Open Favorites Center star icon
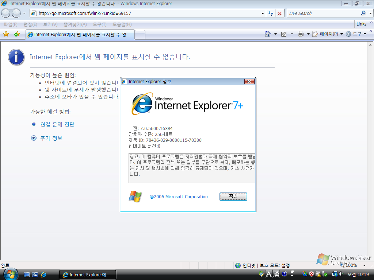Screen dimensions: 374x280 (x=6, y=34)
